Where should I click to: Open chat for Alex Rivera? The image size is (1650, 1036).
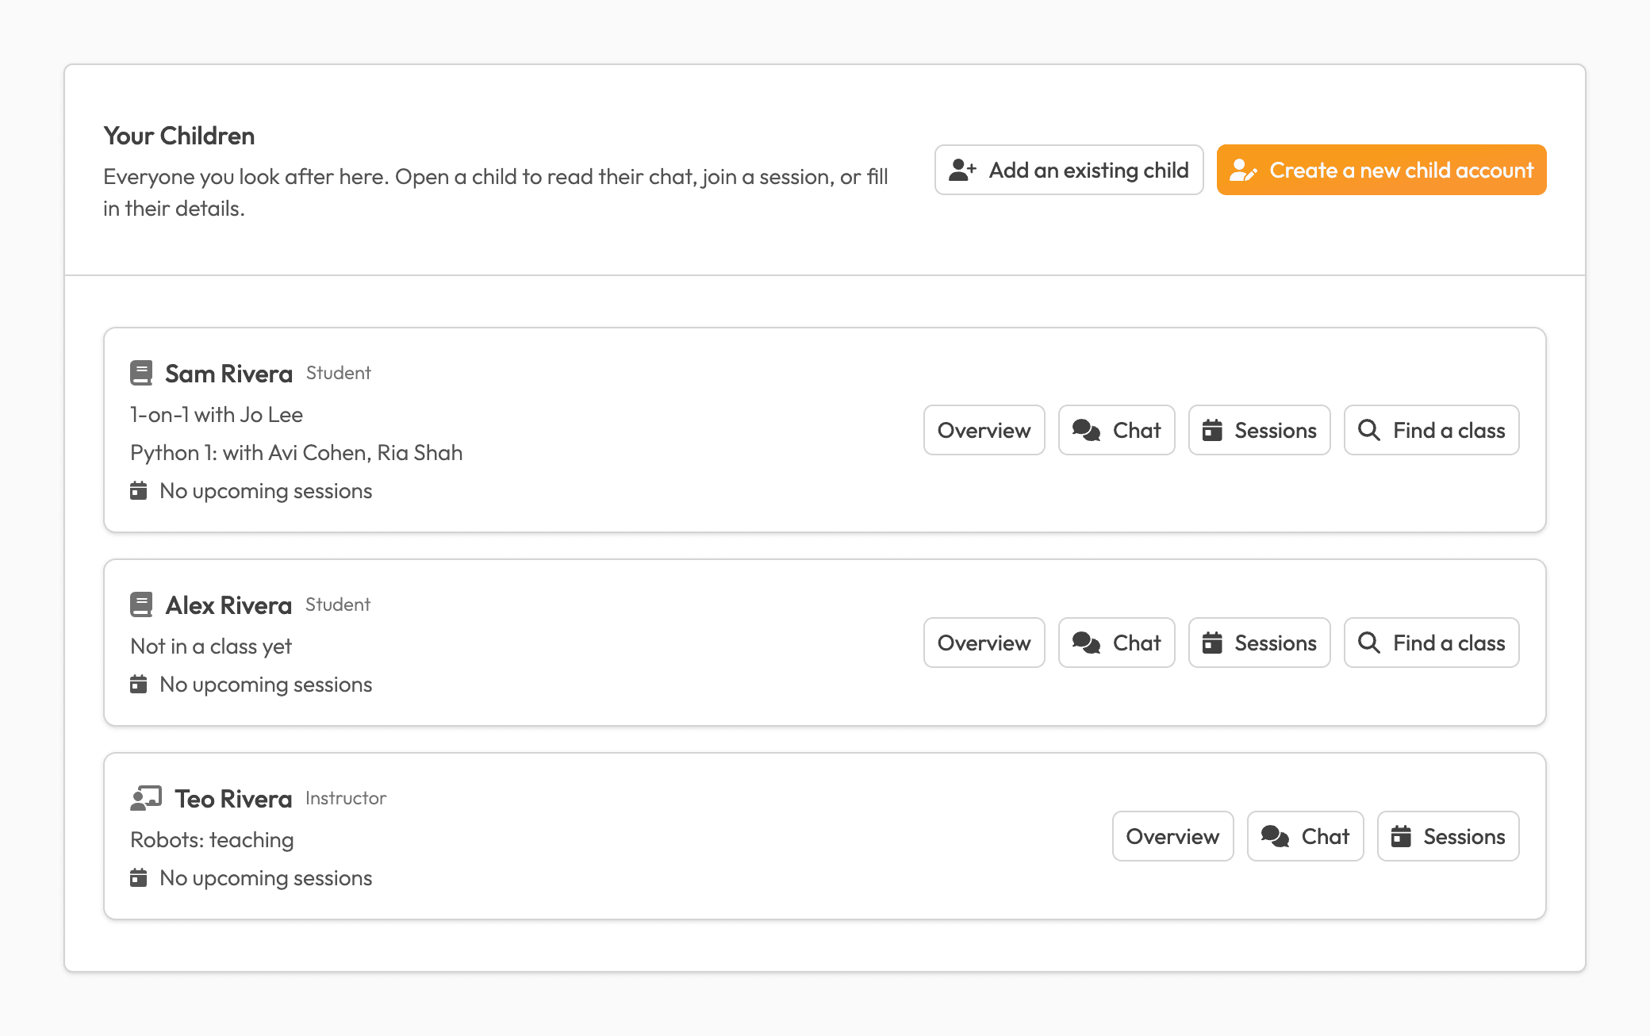click(x=1117, y=643)
